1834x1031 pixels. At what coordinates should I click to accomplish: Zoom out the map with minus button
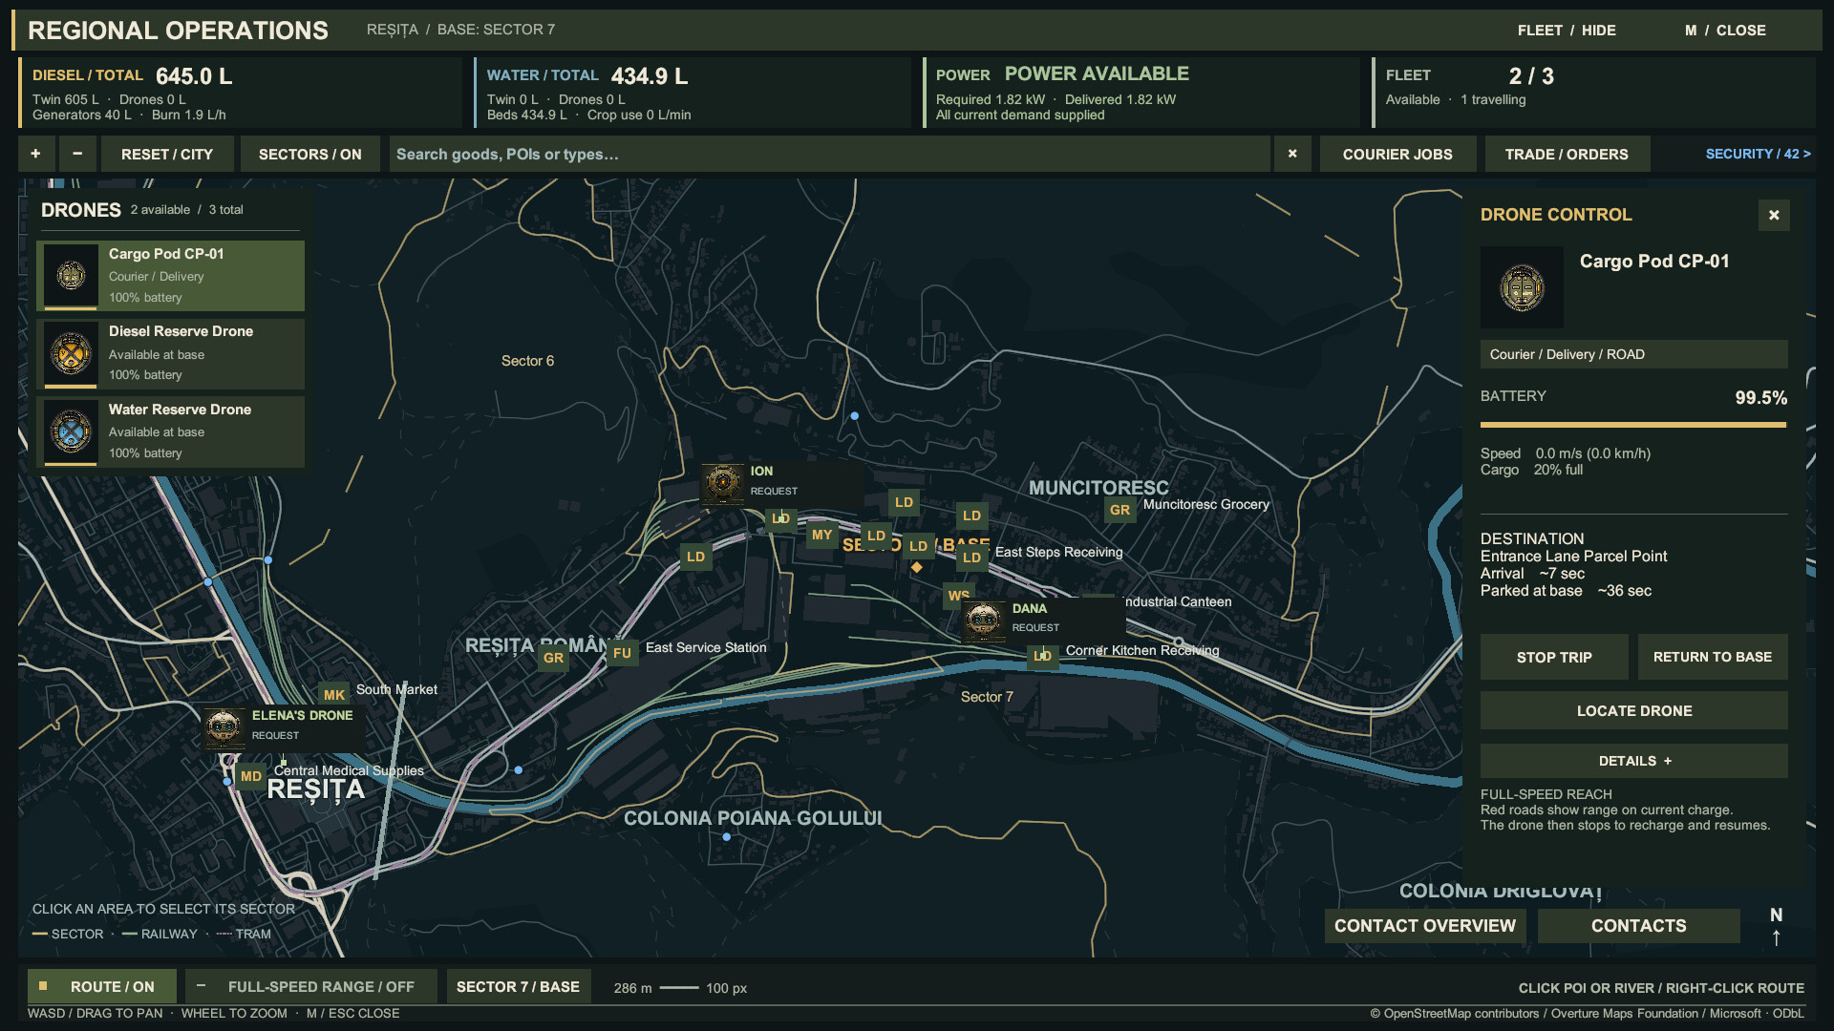pos(77,154)
